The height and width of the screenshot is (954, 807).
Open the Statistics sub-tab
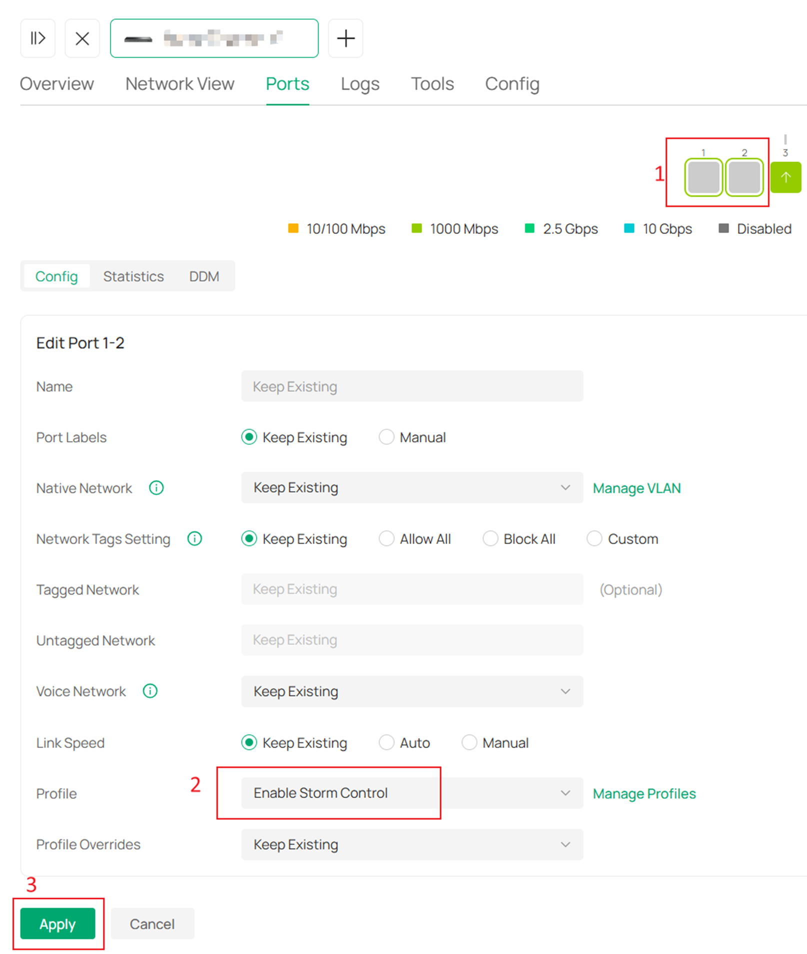tap(133, 276)
